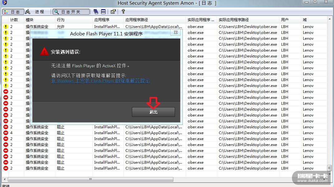Click the left arrow of horizontal scrollbar

pos(4,179)
